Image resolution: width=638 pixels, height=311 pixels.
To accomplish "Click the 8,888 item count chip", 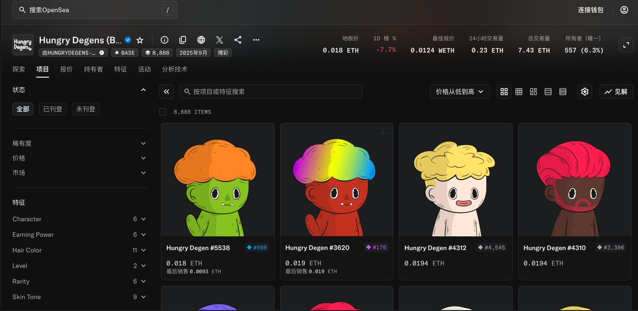I will pyautogui.click(x=158, y=53).
